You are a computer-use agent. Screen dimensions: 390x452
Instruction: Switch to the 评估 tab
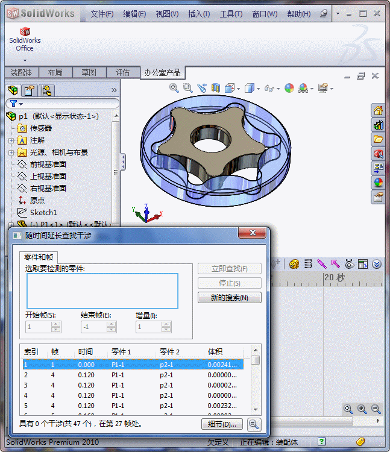tap(123, 72)
